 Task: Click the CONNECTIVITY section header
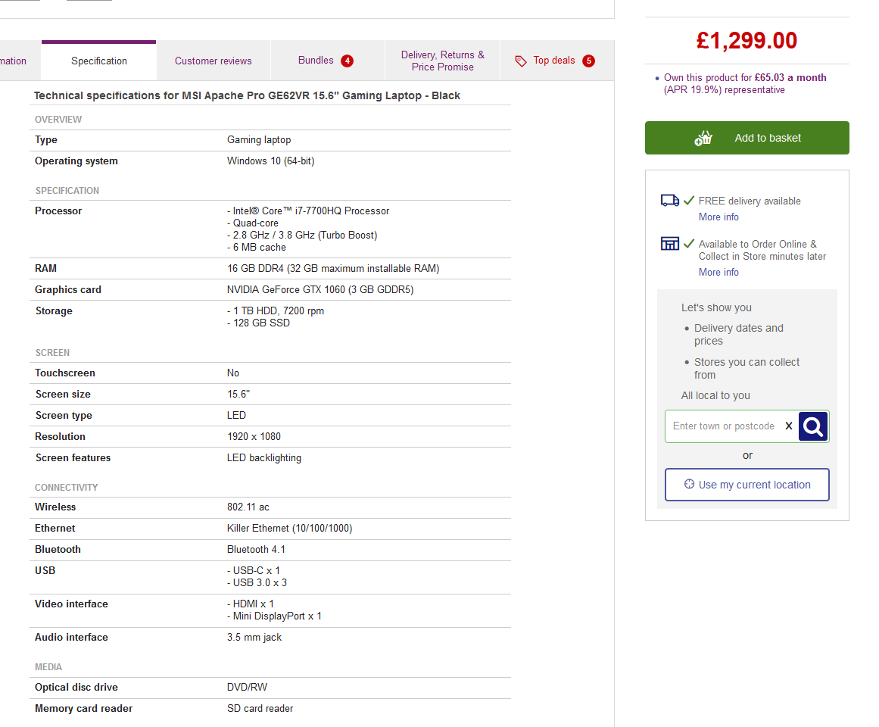click(x=66, y=488)
